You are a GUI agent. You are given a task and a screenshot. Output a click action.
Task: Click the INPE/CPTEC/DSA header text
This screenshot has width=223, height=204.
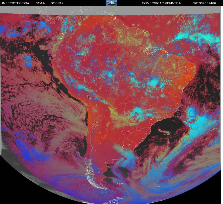coord(16,3)
